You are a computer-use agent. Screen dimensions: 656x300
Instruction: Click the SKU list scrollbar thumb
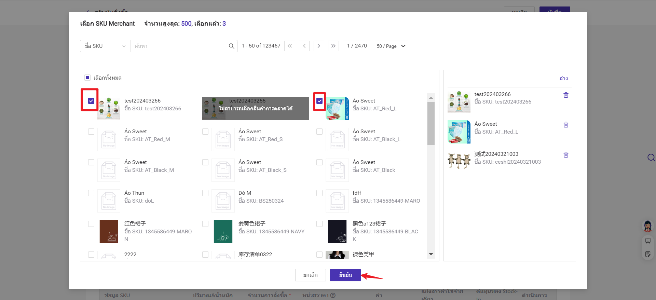tap(431, 123)
